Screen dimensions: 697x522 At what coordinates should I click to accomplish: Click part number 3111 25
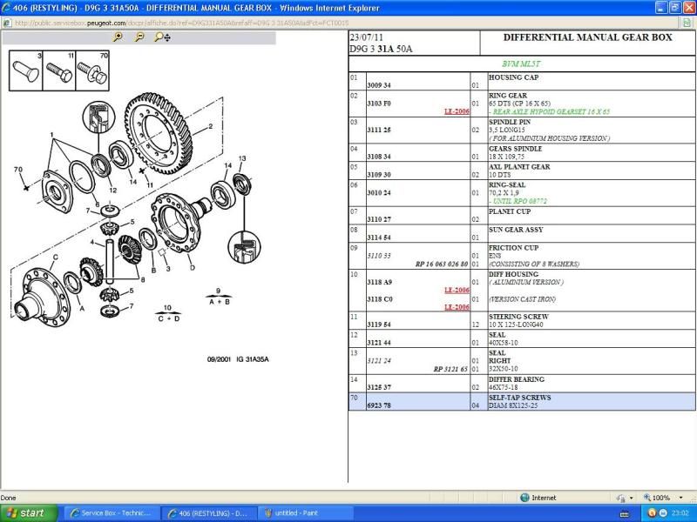[379, 130]
